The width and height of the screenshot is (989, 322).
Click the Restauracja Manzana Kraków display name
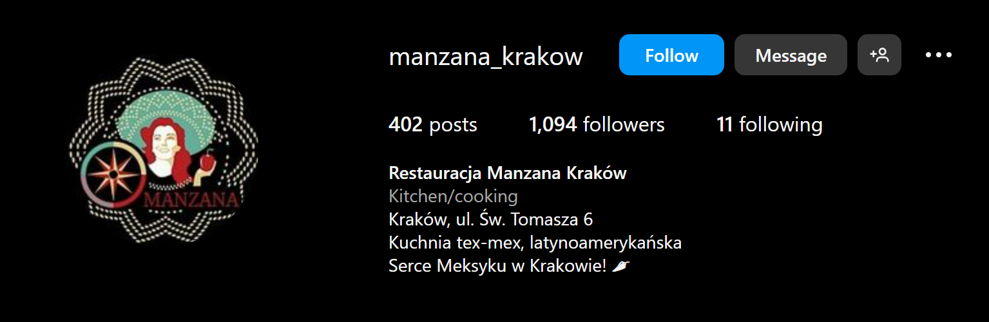(508, 173)
